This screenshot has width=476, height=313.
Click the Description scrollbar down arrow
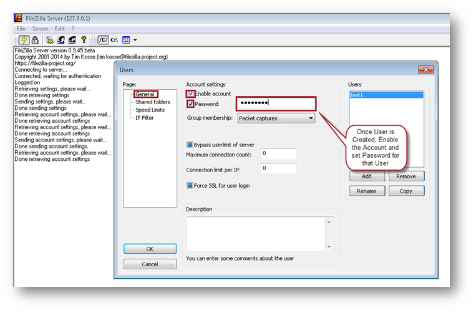329,246
